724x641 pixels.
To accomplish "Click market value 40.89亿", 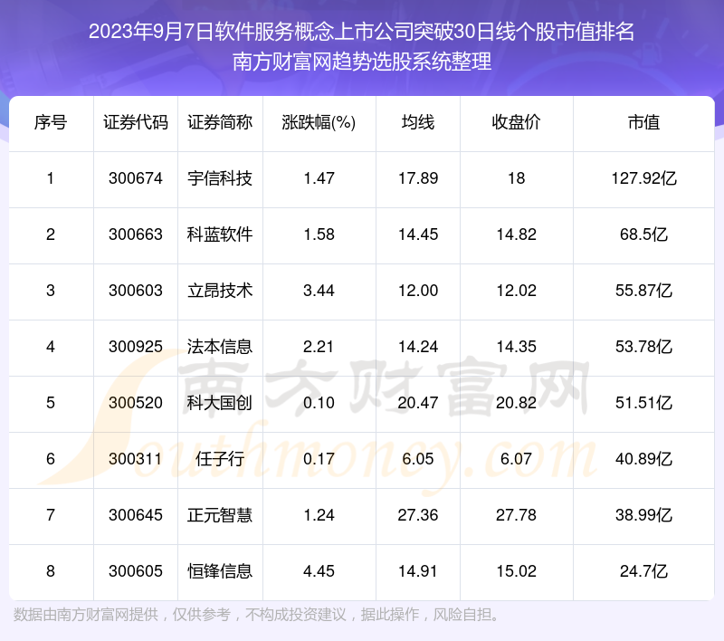I will pos(643,459).
